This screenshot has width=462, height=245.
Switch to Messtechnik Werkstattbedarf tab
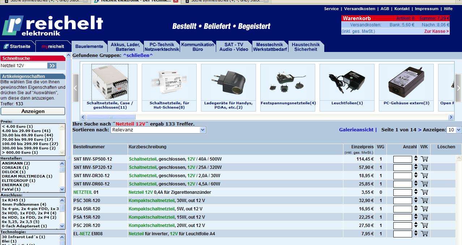pyautogui.click(x=270, y=47)
